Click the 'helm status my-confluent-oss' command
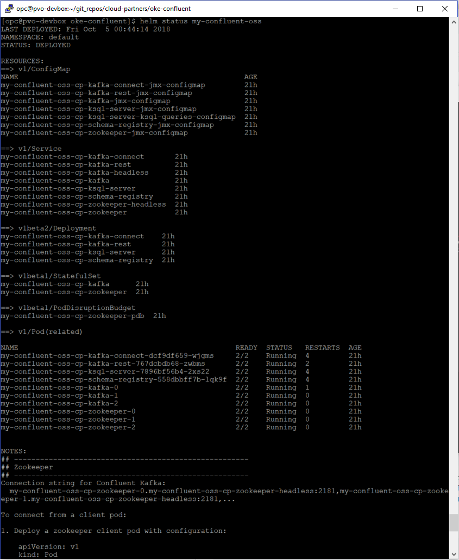459x560 pixels. (200, 21)
